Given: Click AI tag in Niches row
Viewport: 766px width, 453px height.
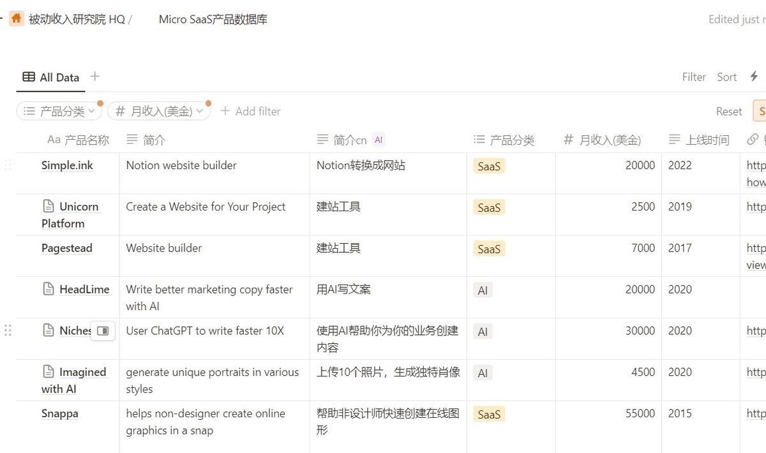Looking at the screenshot, I should 483,332.
